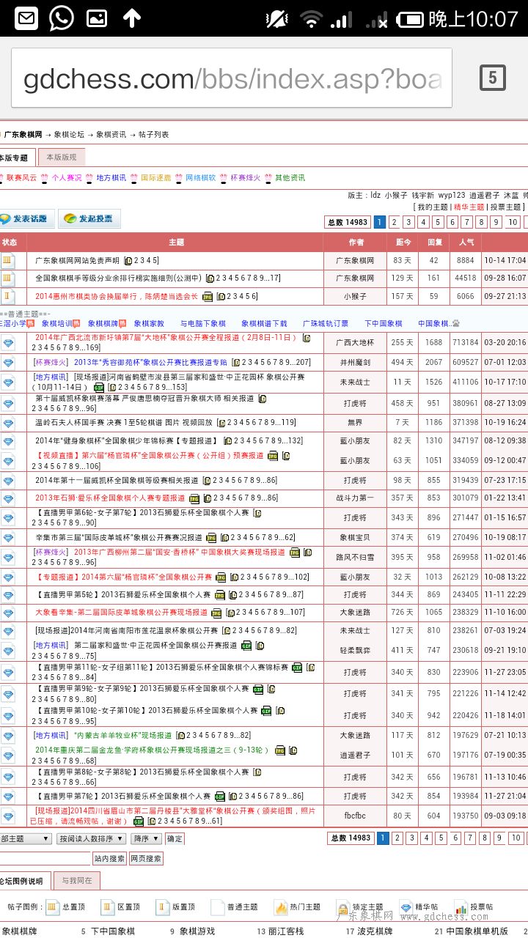
Task: Click the 热门主题 flame legend icon
Action: tap(281, 907)
